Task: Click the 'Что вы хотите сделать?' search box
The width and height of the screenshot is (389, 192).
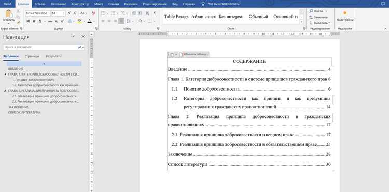Action: pos(224,4)
